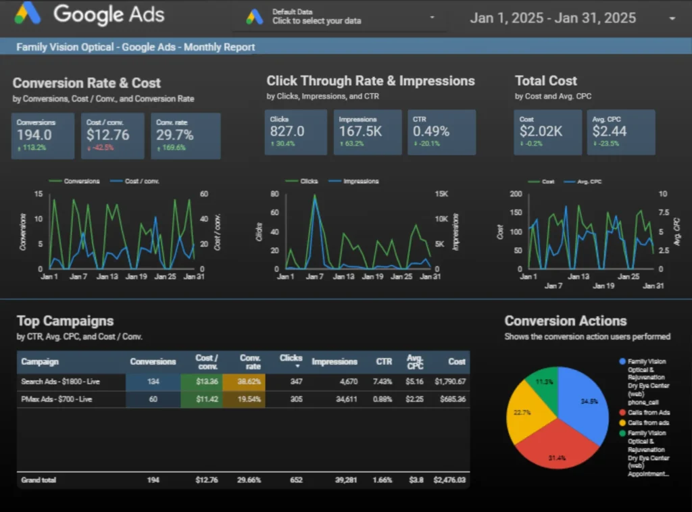This screenshot has width=692, height=512.
Task: Select the Conv. rate 29.7% scorecard
Action: [x=186, y=136]
